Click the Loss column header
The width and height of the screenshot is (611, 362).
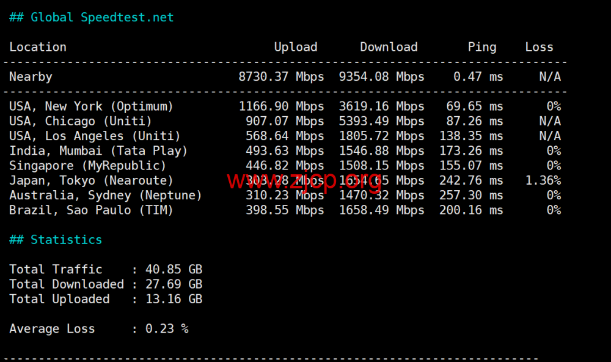coord(539,47)
